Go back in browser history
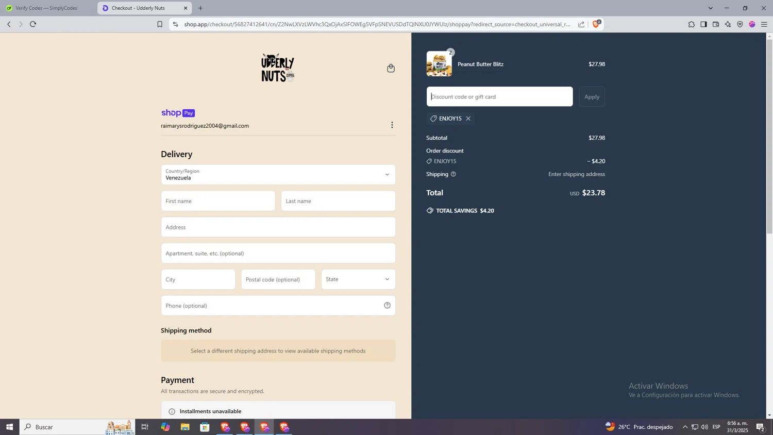Image resolution: width=773 pixels, height=435 pixels. pyautogui.click(x=9, y=24)
